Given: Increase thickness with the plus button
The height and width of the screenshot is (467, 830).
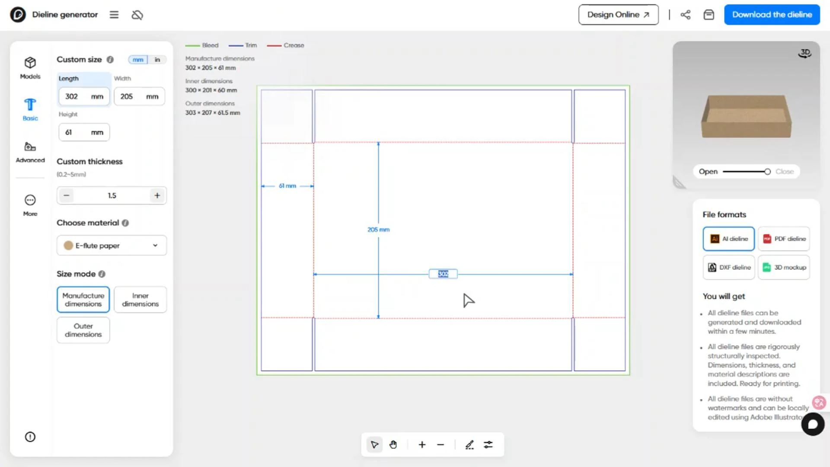Looking at the screenshot, I should 157,195.
